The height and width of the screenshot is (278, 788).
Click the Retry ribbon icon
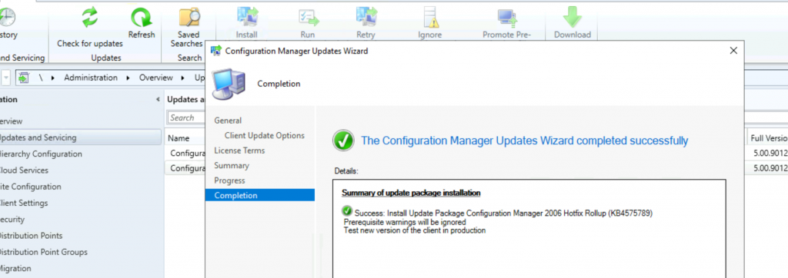366,18
